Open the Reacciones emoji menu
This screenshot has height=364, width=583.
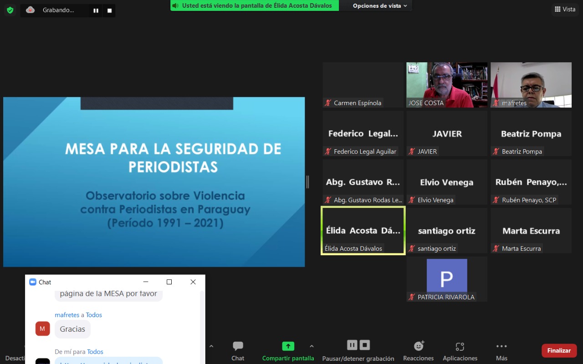[418, 351]
